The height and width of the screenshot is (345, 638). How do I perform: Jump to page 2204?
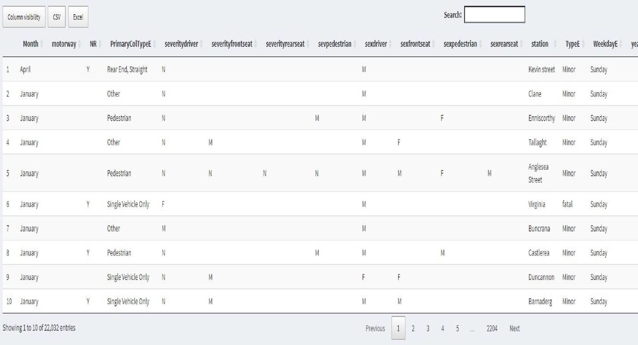pos(492,328)
